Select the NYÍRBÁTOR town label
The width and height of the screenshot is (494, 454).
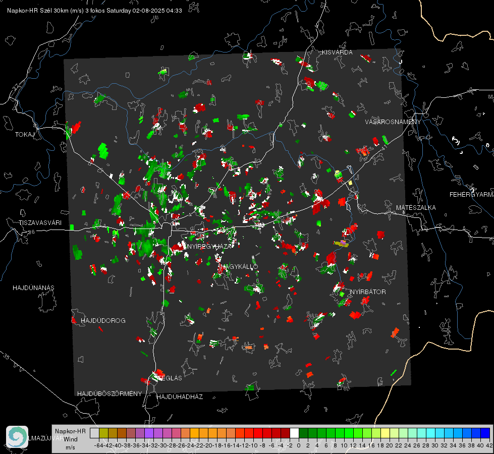click(368, 292)
